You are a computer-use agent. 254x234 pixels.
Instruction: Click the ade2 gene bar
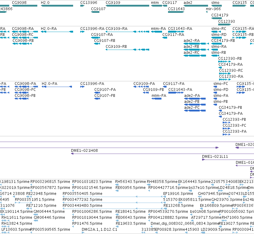(x=196, y=6)
